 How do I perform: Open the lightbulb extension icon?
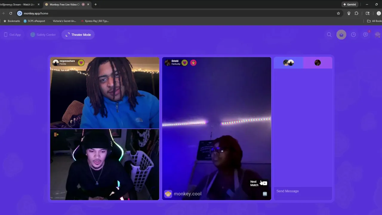(349, 13)
